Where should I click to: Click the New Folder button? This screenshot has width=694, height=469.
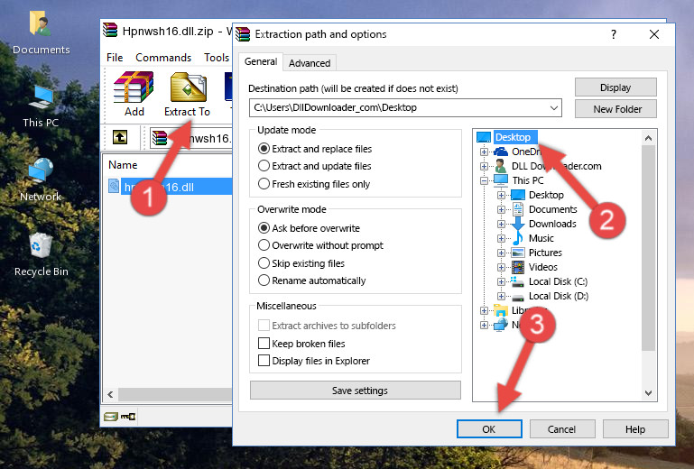[x=615, y=109]
